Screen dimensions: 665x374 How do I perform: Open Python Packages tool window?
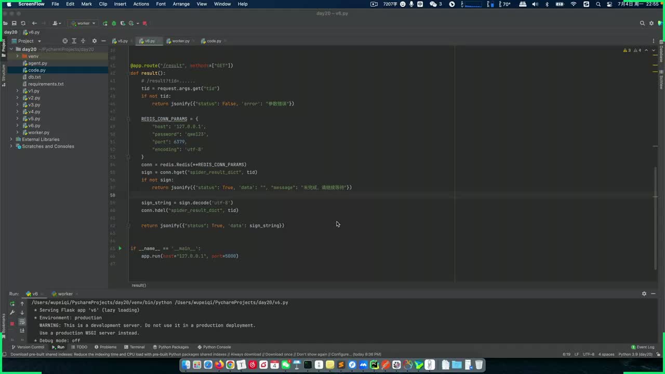[x=171, y=347]
